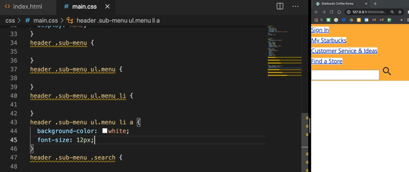Click the browser back arrow
409x172 pixels.
click(316, 12)
